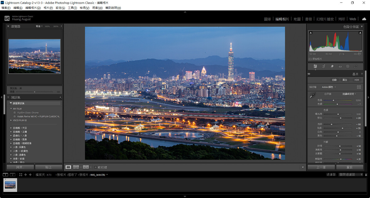Screen dimensions: 370x198
Task: Open the profile browser grid icon
Action: tap(359, 87)
